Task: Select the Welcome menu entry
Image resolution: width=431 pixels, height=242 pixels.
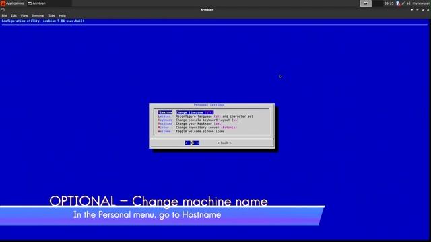Action: click(x=164, y=132)
